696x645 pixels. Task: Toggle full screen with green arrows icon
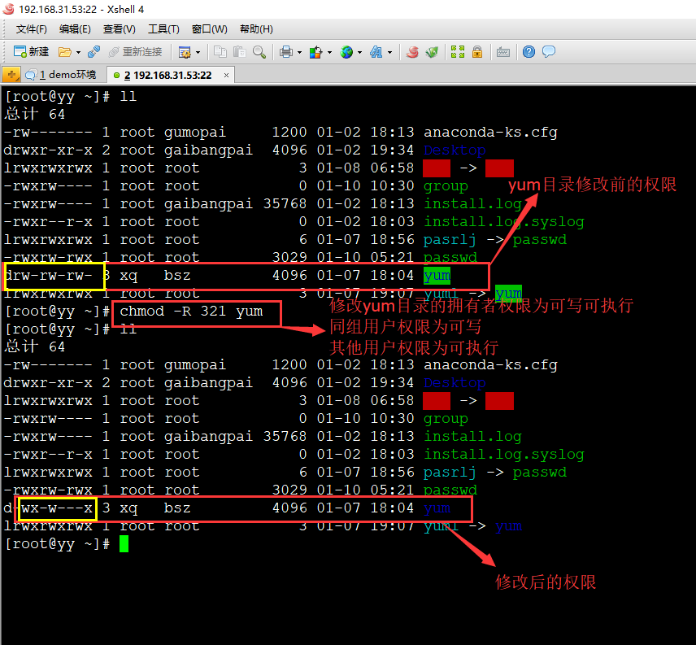456,51
